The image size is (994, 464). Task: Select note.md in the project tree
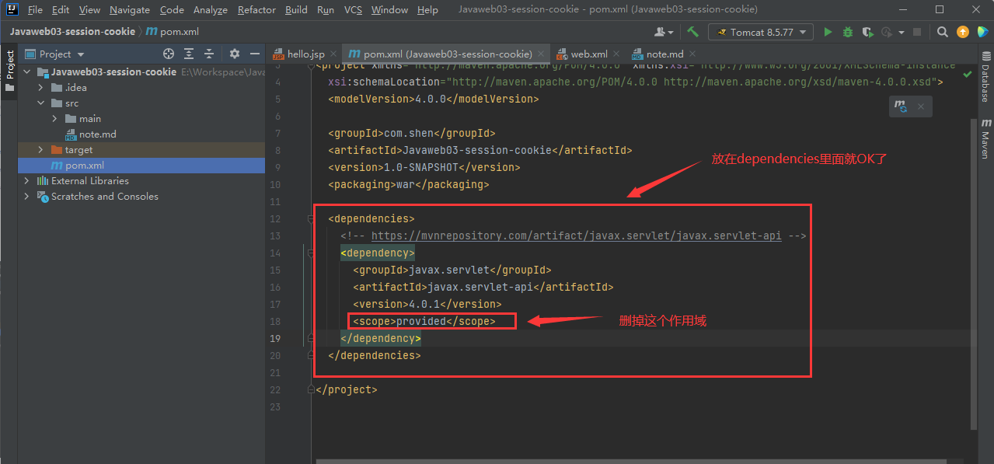[x=97, y=134]
